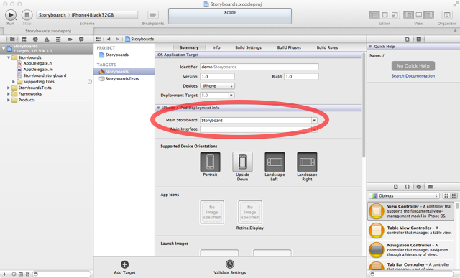
Task: Click Validate Settings button
Action: click(x=230, y=267)
